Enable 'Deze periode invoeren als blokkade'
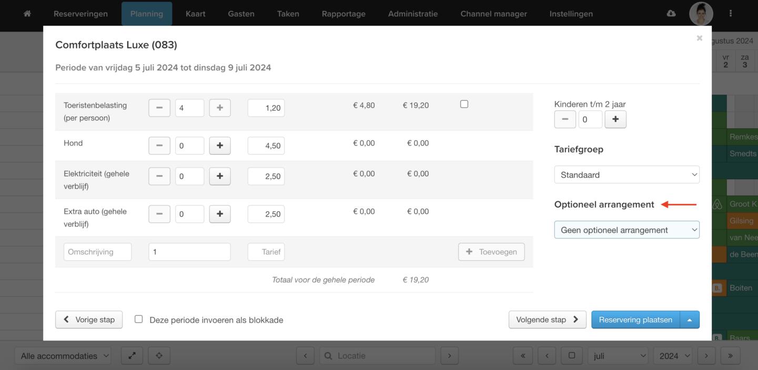 point(139,319)
